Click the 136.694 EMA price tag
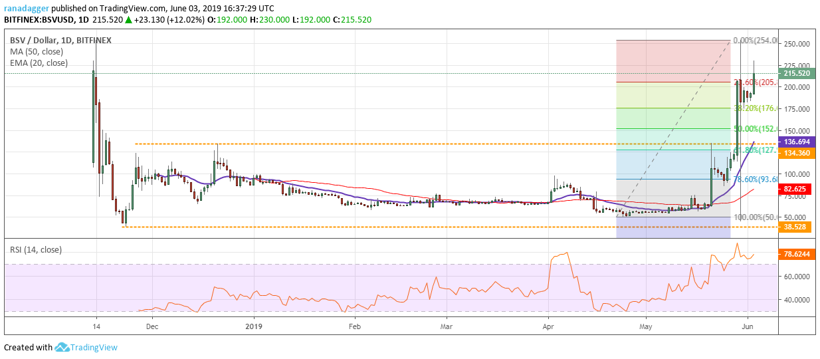 (x=796, y=142)
